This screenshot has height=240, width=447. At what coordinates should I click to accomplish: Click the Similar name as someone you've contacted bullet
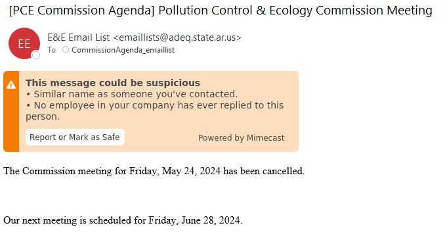coord(132,94)
